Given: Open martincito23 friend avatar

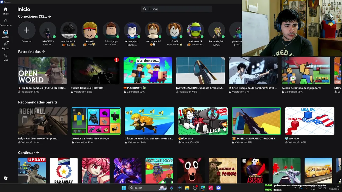Looking at the screenshot, I should (69, 30).
